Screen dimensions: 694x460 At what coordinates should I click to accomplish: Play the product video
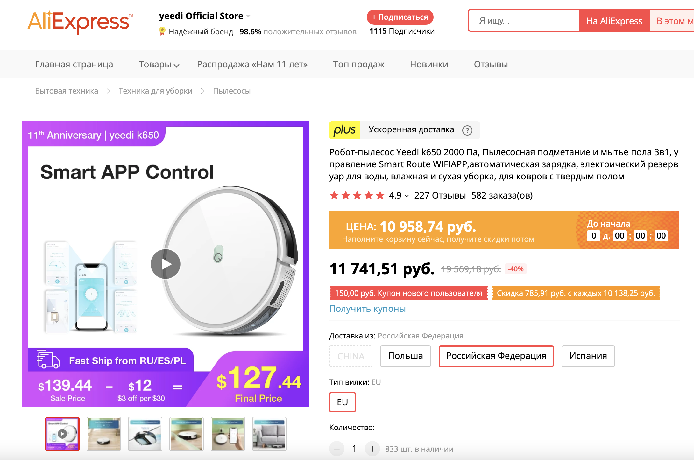(166, 264)
